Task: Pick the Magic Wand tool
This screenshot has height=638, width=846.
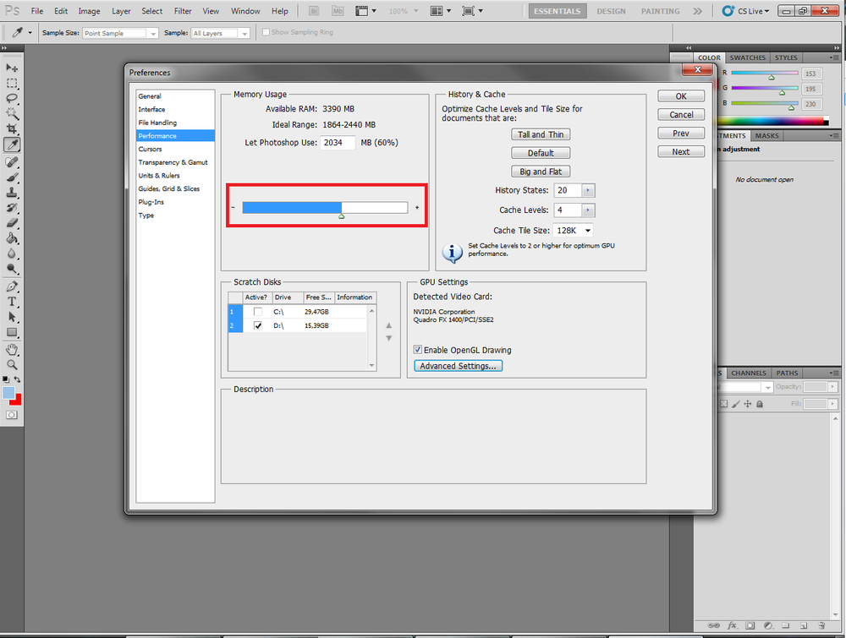Action: coord(13,113)
